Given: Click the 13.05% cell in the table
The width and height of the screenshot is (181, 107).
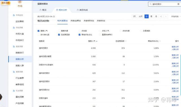Looking at the screenshot, I should click(x=156, y=65).
